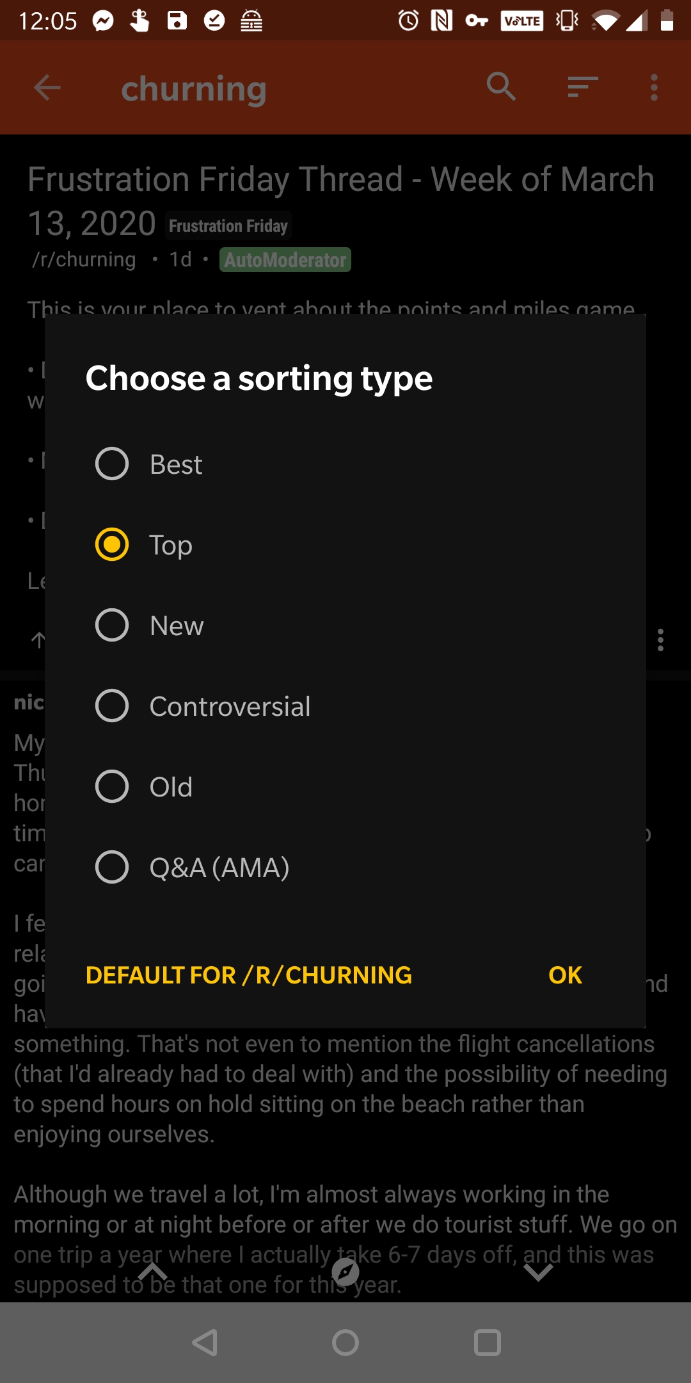The image size is (691, 1383).
Task: Set Top as default for /r/churning
Action: tap(249, 975)
